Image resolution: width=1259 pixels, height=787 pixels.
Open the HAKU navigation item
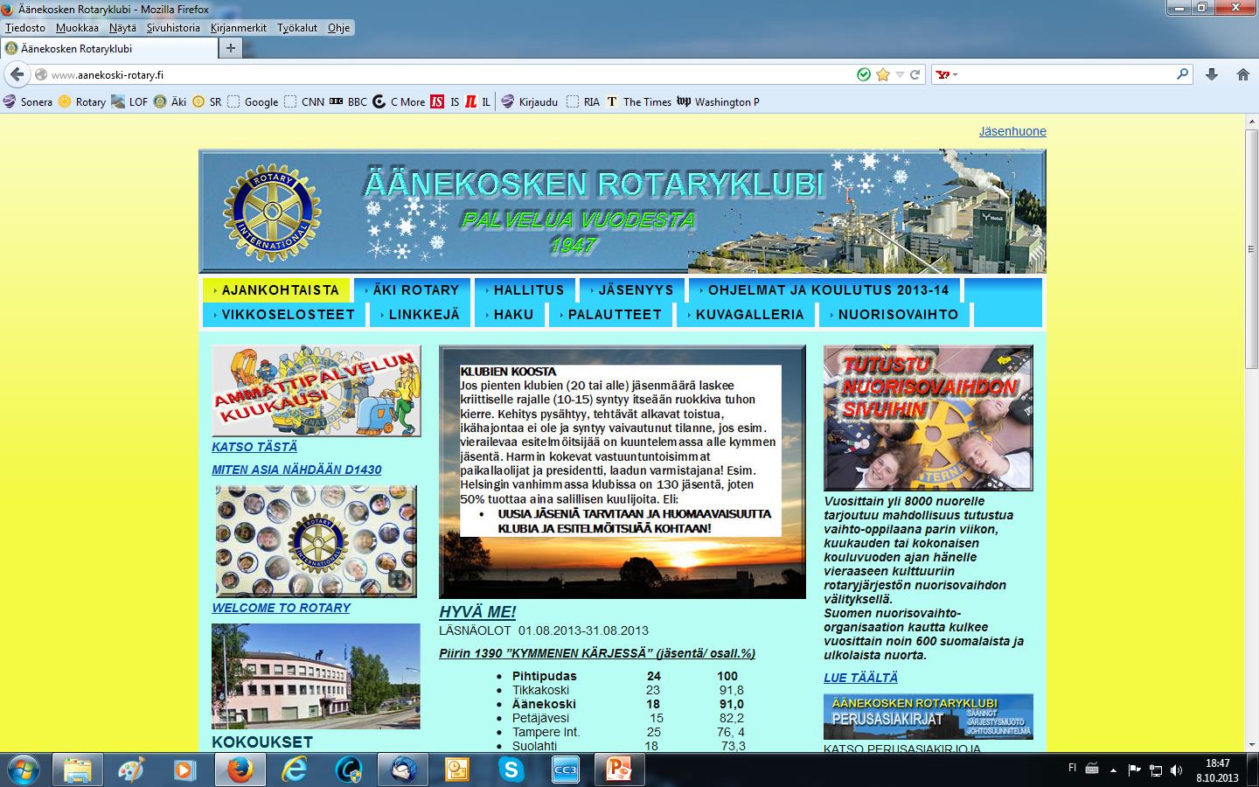(x=510, y=314)
